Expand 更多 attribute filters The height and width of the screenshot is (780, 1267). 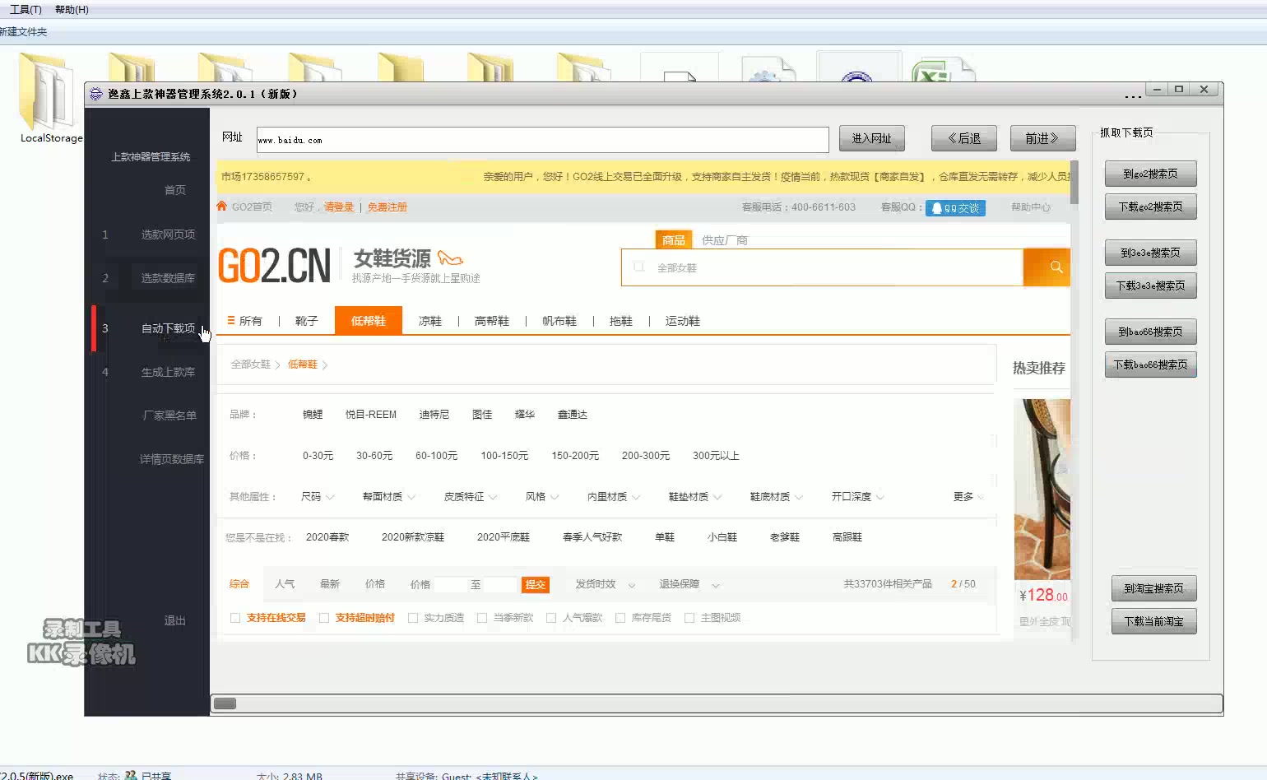[x=968, y=497]
